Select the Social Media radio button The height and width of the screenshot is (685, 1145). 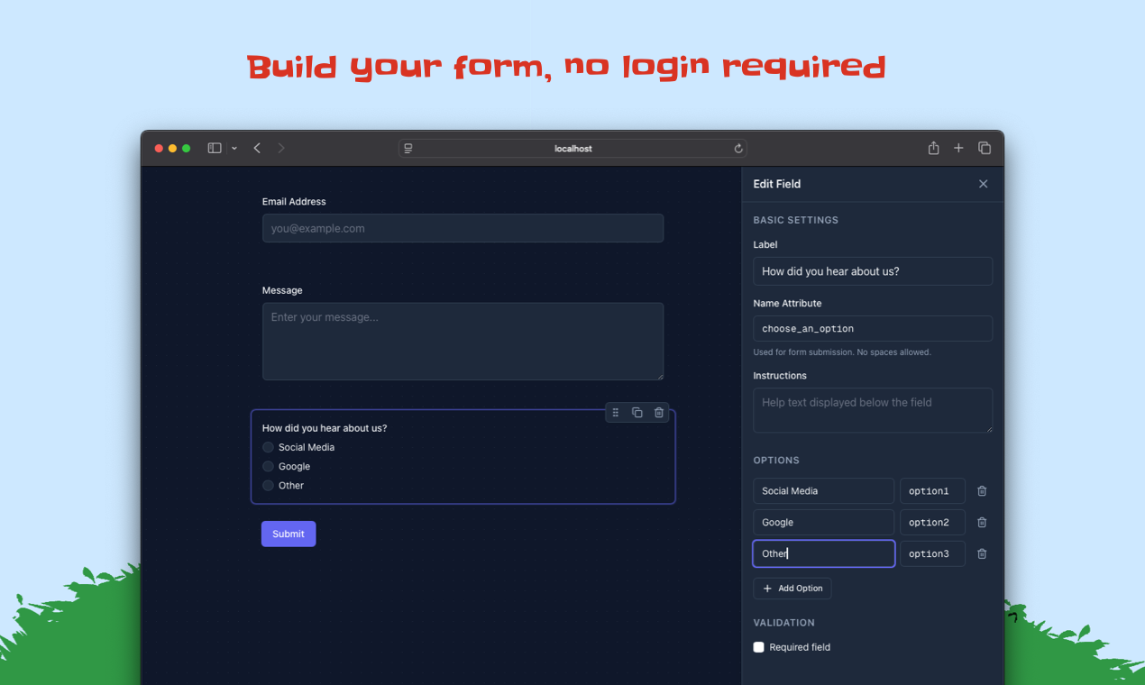pyautogui.click(x=268, y=447)
